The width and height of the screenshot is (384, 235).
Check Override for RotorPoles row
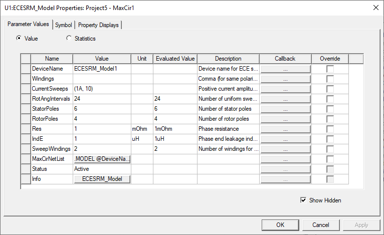click(x=330, y=119)
